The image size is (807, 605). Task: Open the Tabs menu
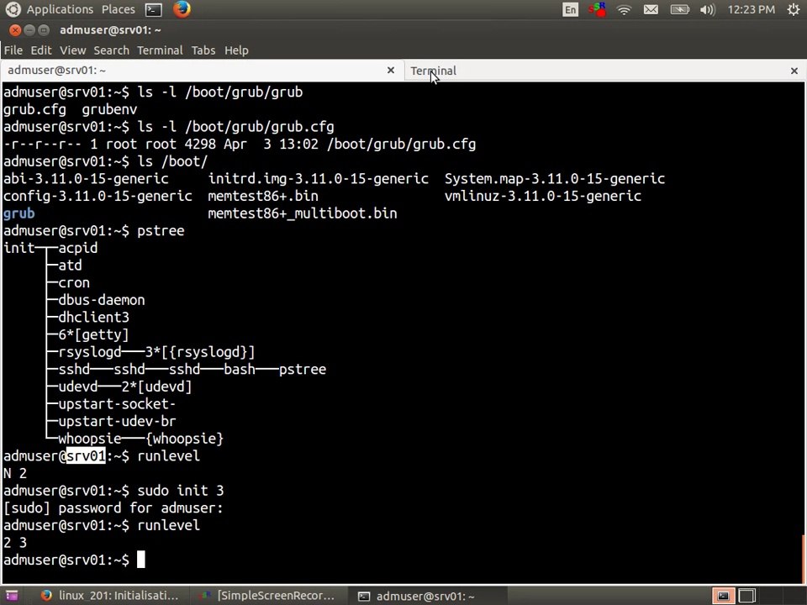click(203, 50)
